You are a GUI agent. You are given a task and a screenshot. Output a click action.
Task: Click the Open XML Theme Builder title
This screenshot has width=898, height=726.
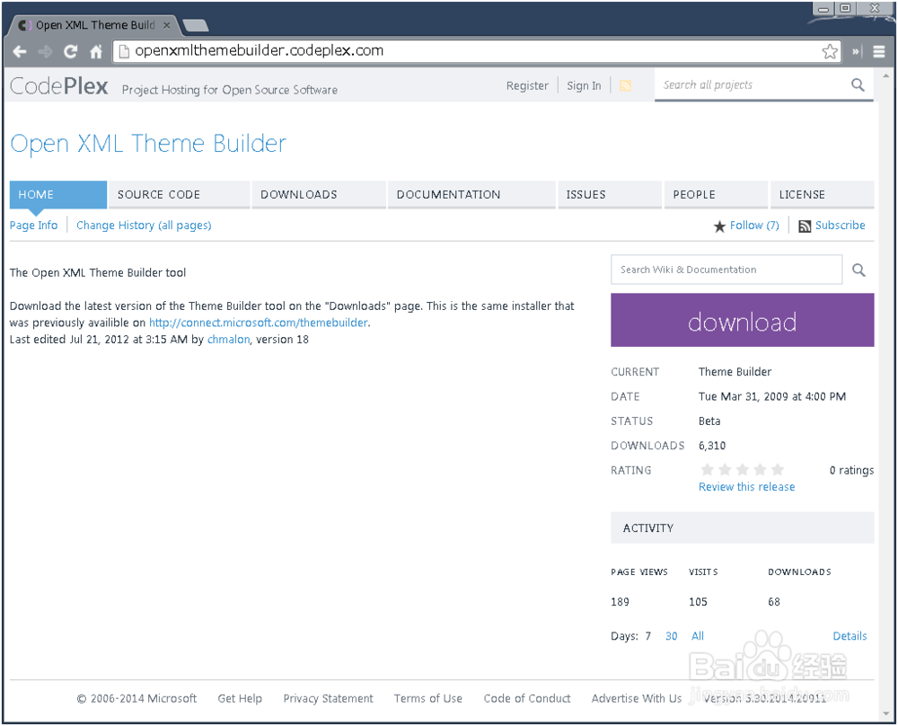148,143
